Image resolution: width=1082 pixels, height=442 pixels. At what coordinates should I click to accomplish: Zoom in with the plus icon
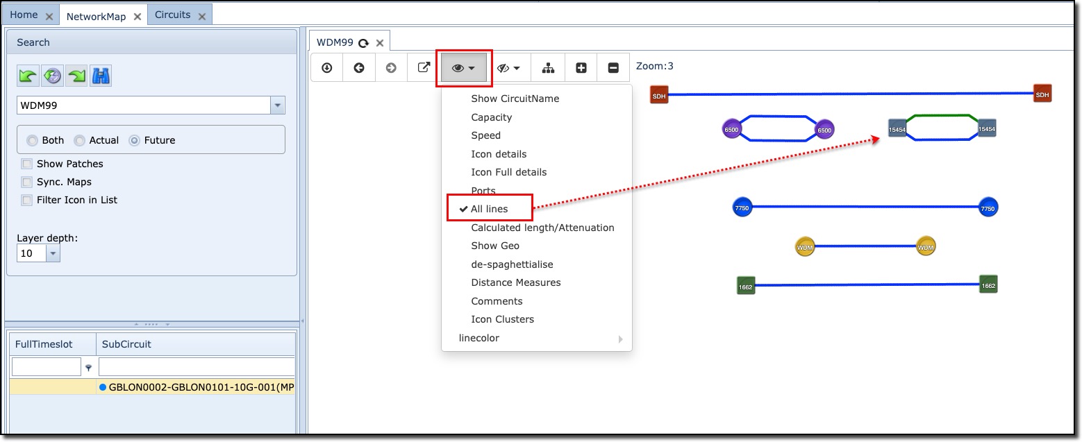[x=581, y=68]
